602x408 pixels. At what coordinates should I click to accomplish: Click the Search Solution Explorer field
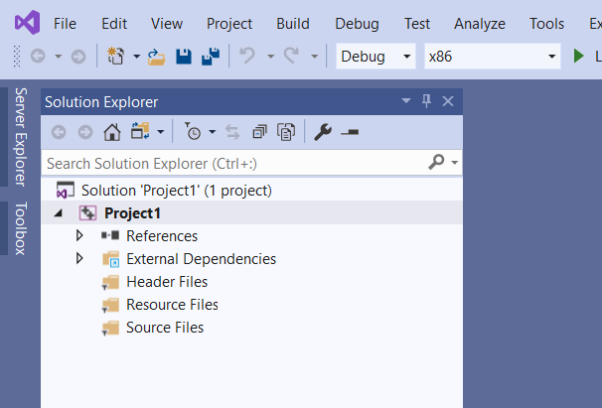[x=233, y=162]
